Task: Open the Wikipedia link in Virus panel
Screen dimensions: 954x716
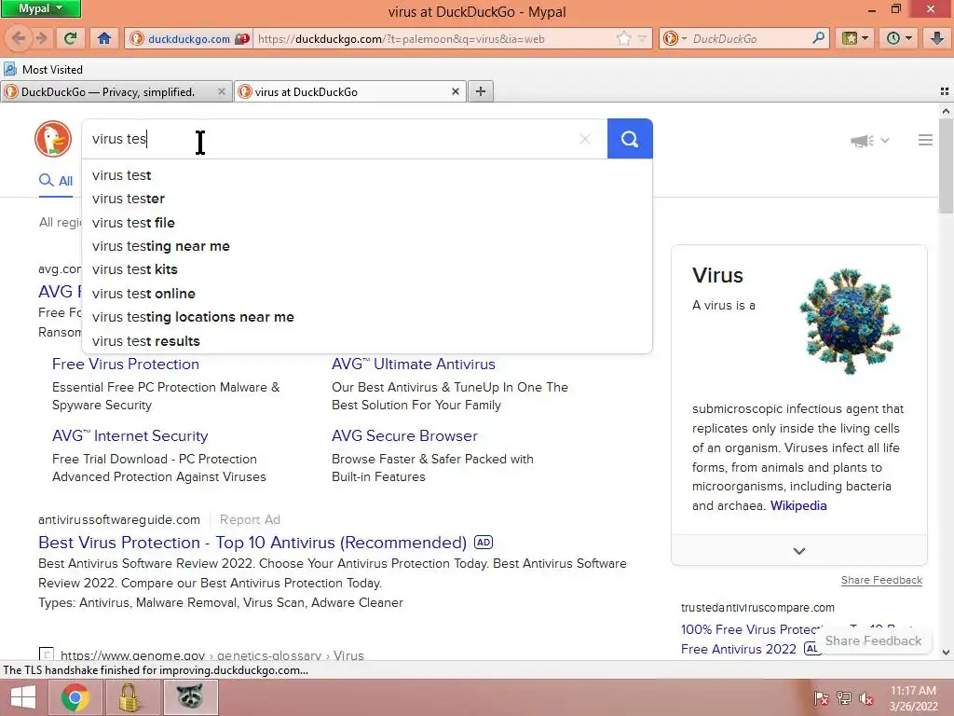Action: point(798,505)
